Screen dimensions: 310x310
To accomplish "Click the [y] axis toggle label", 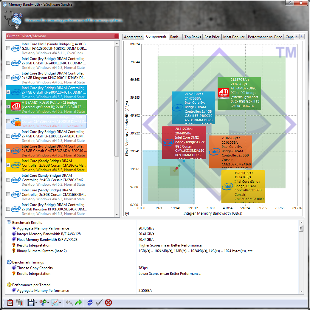I will click(127, 213).
